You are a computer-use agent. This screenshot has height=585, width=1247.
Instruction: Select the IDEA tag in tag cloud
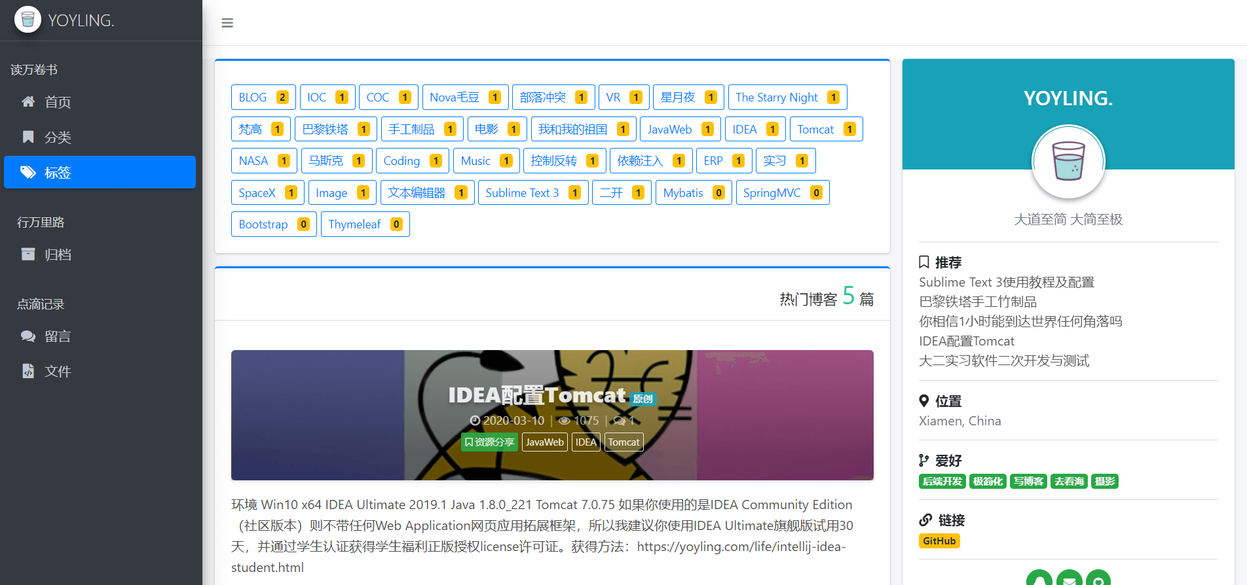pos(755,130)
